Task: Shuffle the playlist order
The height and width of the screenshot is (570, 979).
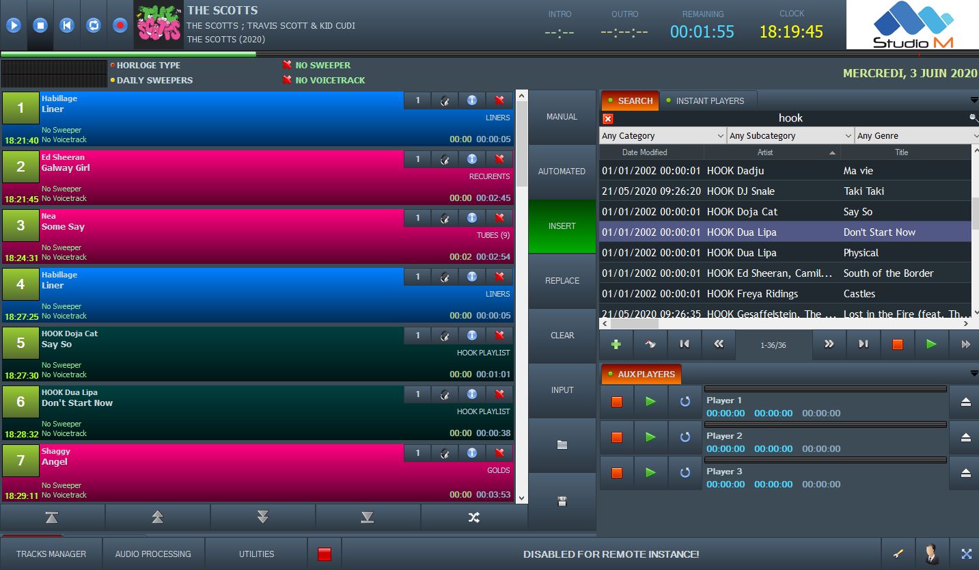Action: [473, 517]
